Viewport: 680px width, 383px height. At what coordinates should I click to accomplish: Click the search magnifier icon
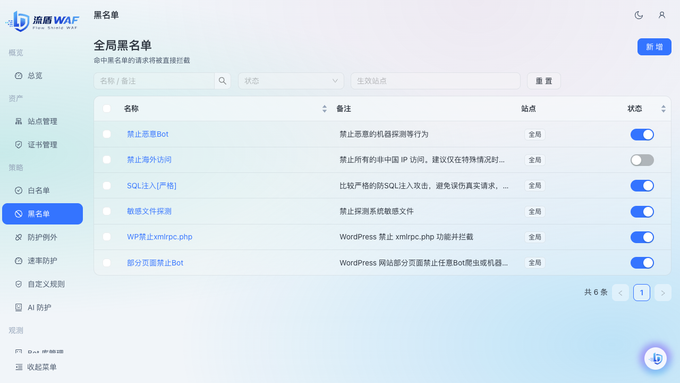[x=223, y=81]
